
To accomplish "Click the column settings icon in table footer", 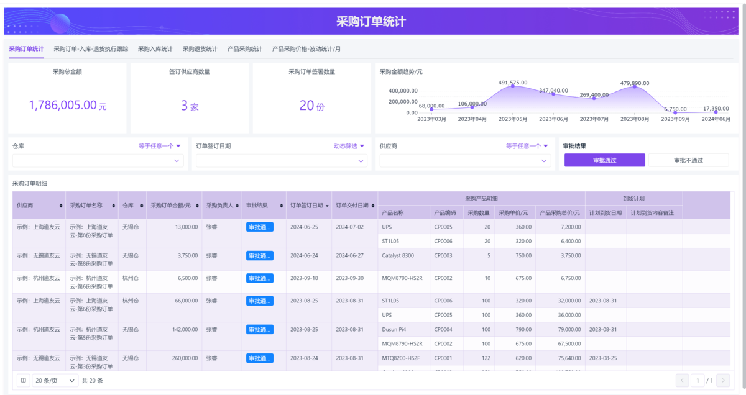I will pyautogui.click(x=23, y=380).
